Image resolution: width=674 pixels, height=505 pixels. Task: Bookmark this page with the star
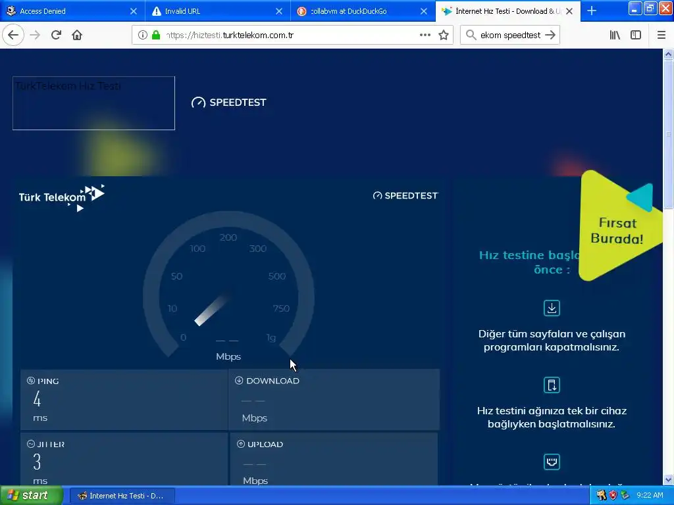(444, 36)
